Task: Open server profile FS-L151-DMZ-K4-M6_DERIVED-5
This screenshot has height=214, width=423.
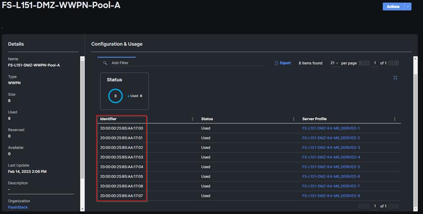Action: click(331, 167)
